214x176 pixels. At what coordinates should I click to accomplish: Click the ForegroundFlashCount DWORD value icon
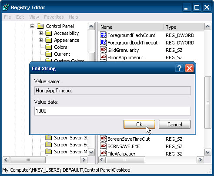(x=104, y=35)
